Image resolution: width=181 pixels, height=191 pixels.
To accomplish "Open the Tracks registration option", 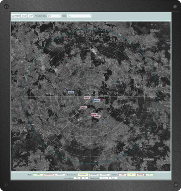I will point(113,178).
